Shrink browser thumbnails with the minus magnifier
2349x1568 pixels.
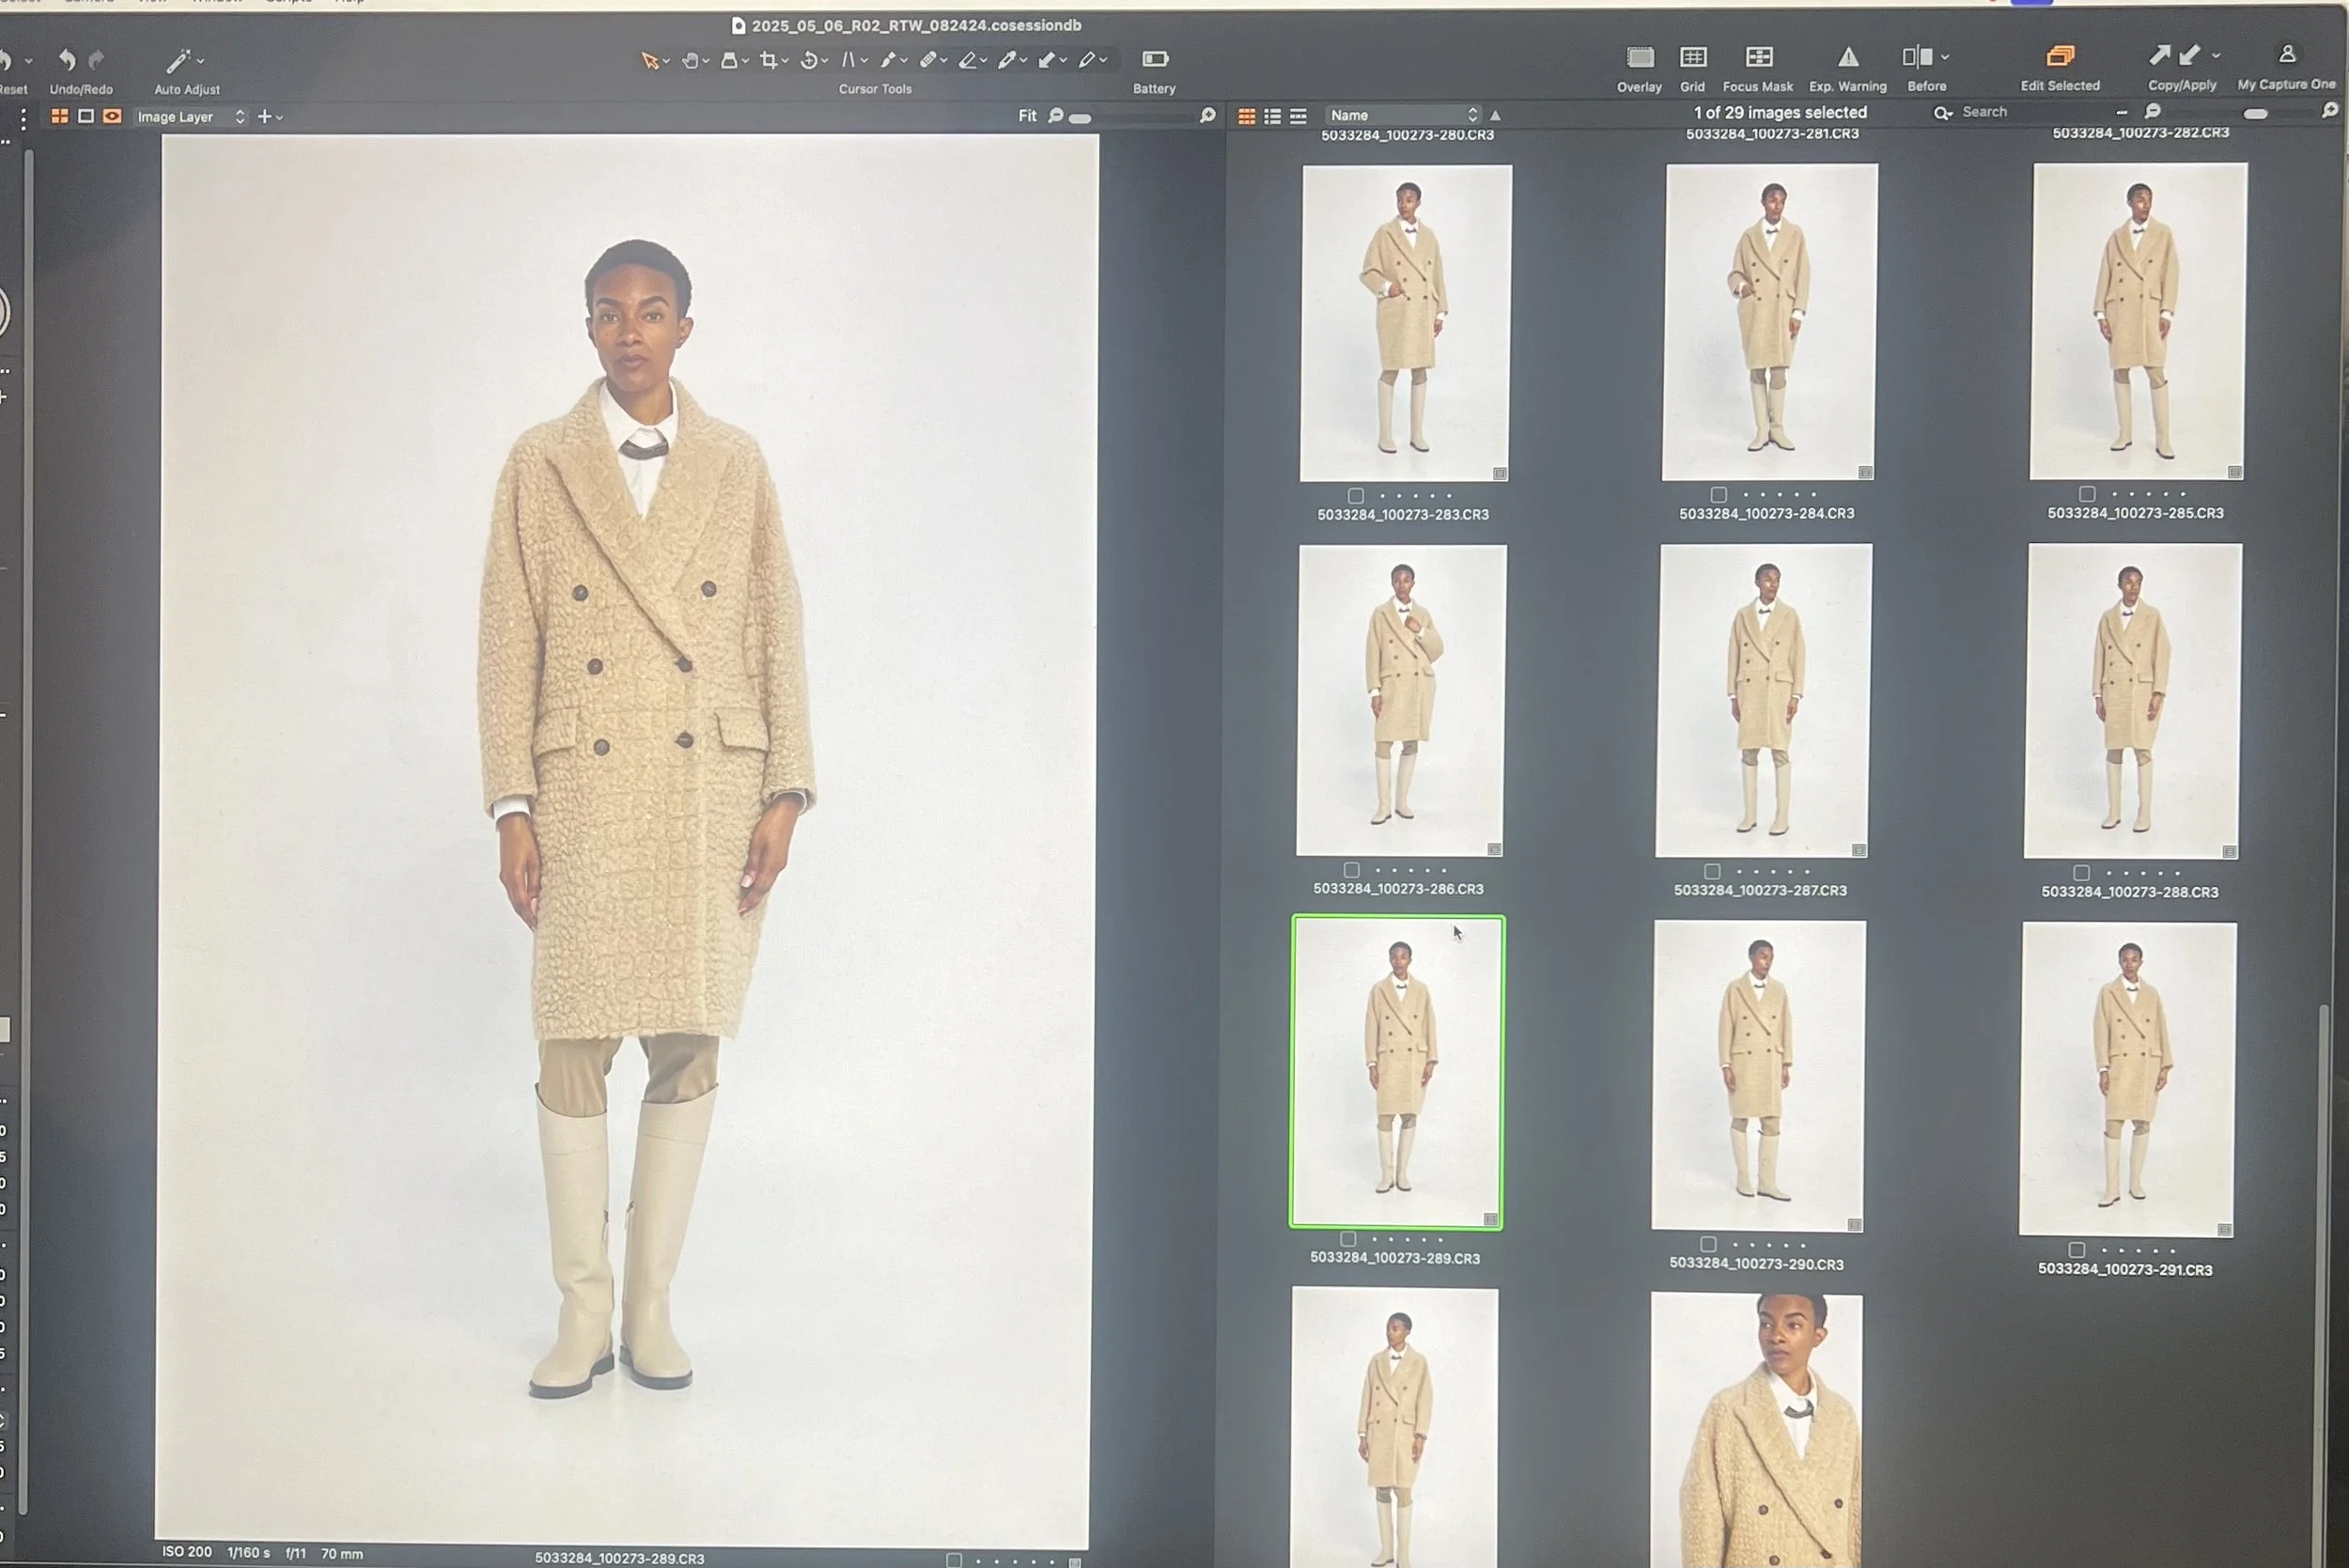pyautogui.click(x=2152, y=112)
